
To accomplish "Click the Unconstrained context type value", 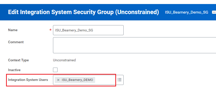I will [64, 60].
